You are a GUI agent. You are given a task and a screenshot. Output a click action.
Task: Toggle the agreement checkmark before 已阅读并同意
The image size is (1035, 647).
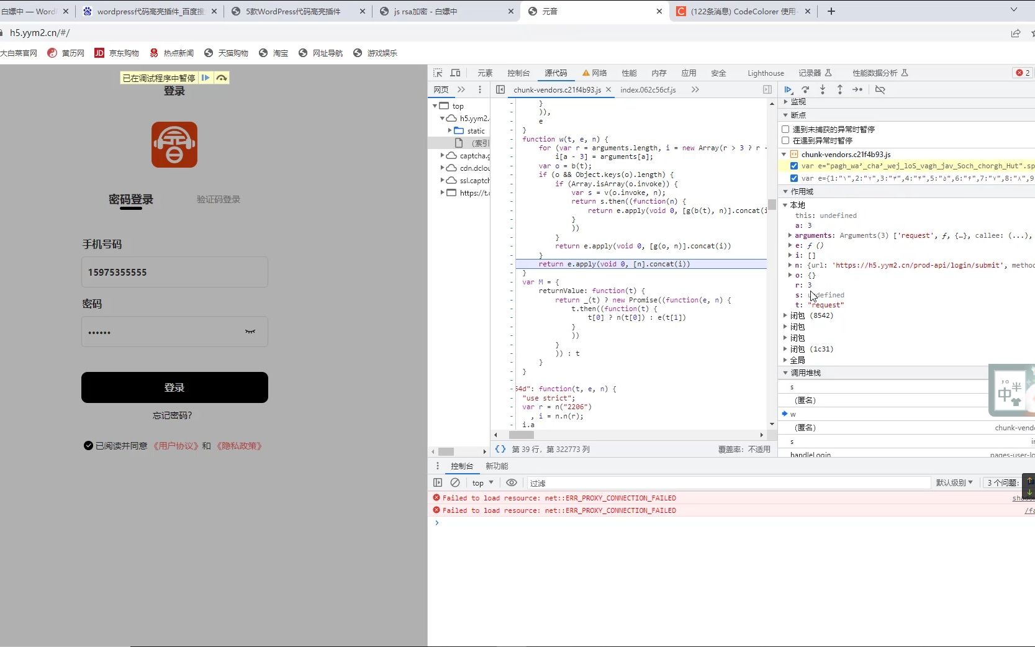88,446
